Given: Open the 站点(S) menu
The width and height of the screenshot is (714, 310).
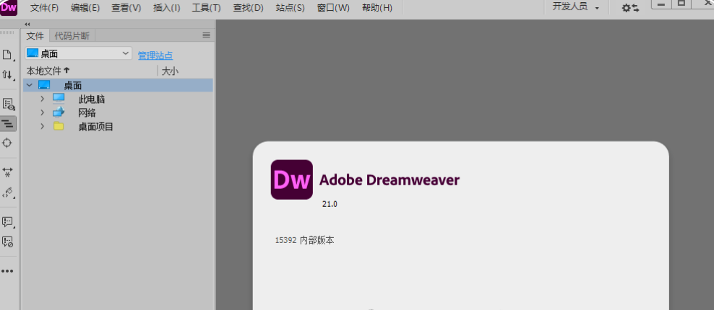Looking at the screenshot, I should (x=290, y=8).
